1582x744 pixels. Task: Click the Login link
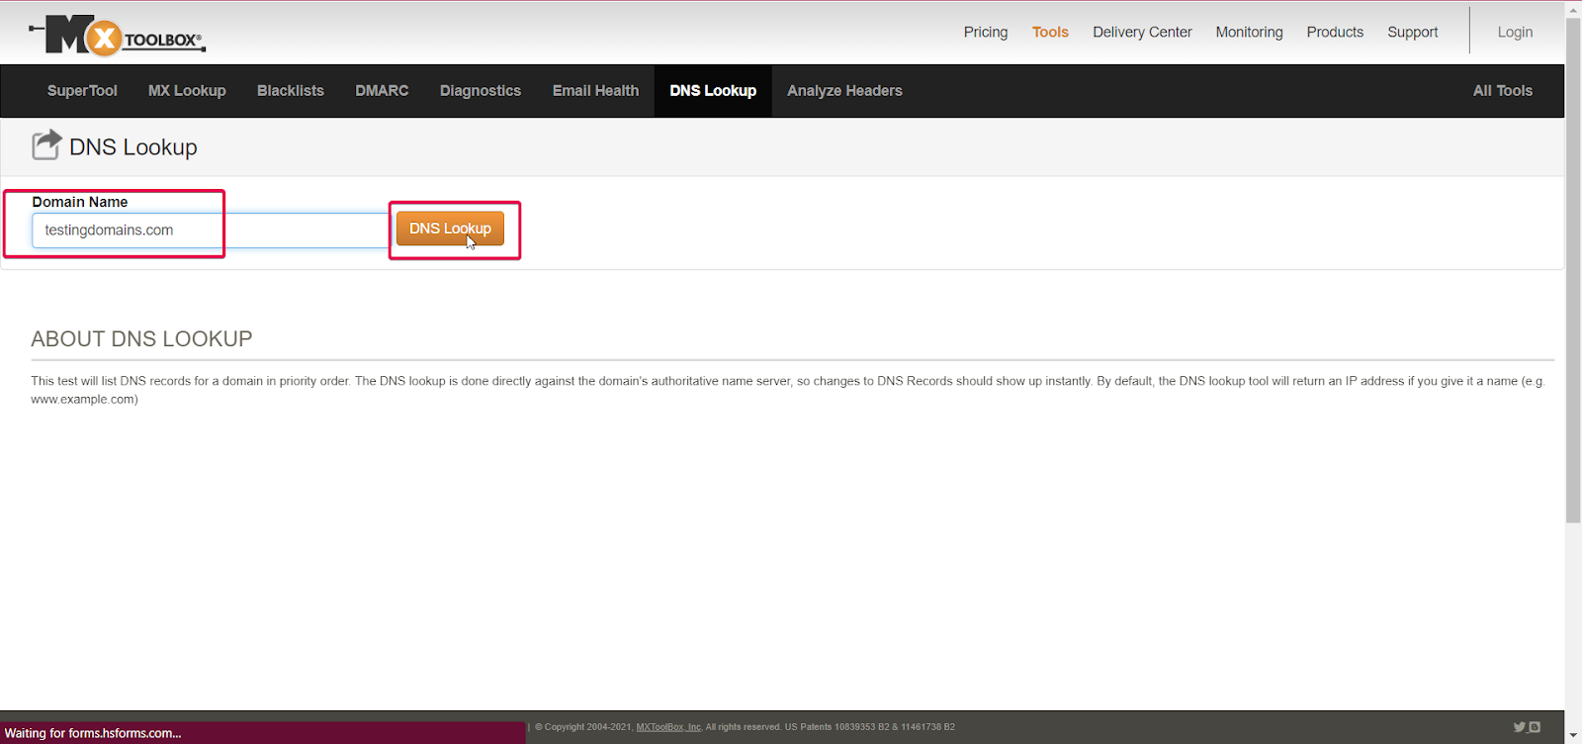click(1515, 33)
